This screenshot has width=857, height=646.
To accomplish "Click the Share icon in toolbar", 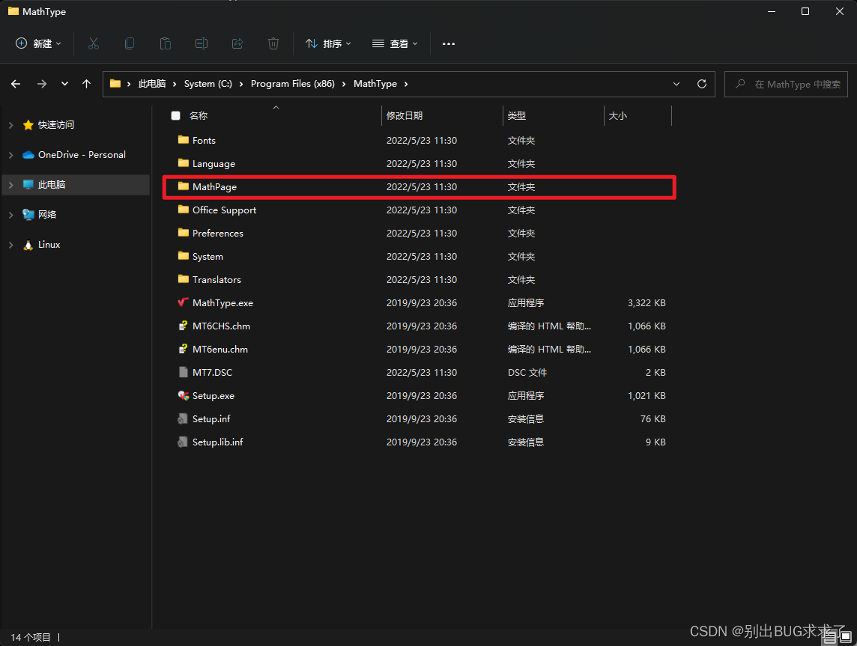I will (x=237, y=43).
